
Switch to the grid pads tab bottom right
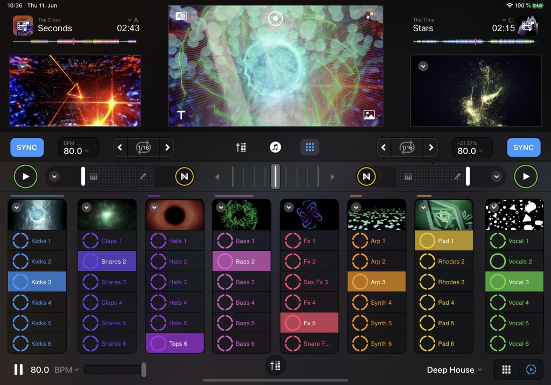click(506, 369)
